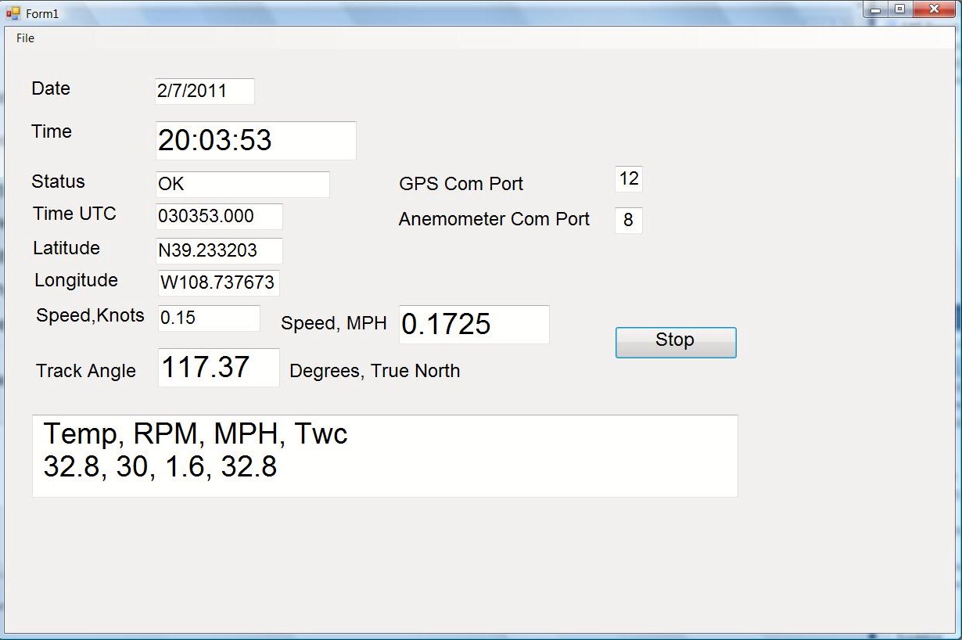
Task: Click the Stop button
Action: coord(676,343)
